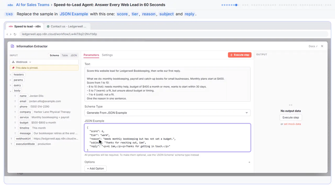The image size is (335, 188).
Task: Click the T type icon beside the name field
Action: [x=15, y=96]
